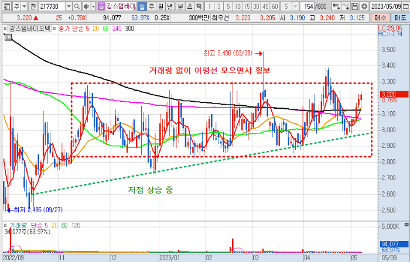Save chart settings with the floppy disk icon
Screen dimensions: 410x262
pyautogui.click(x=355, y=6)
